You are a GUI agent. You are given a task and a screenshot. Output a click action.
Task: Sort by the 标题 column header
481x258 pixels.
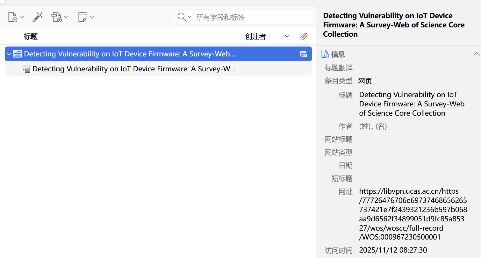[x=31, y=37]
